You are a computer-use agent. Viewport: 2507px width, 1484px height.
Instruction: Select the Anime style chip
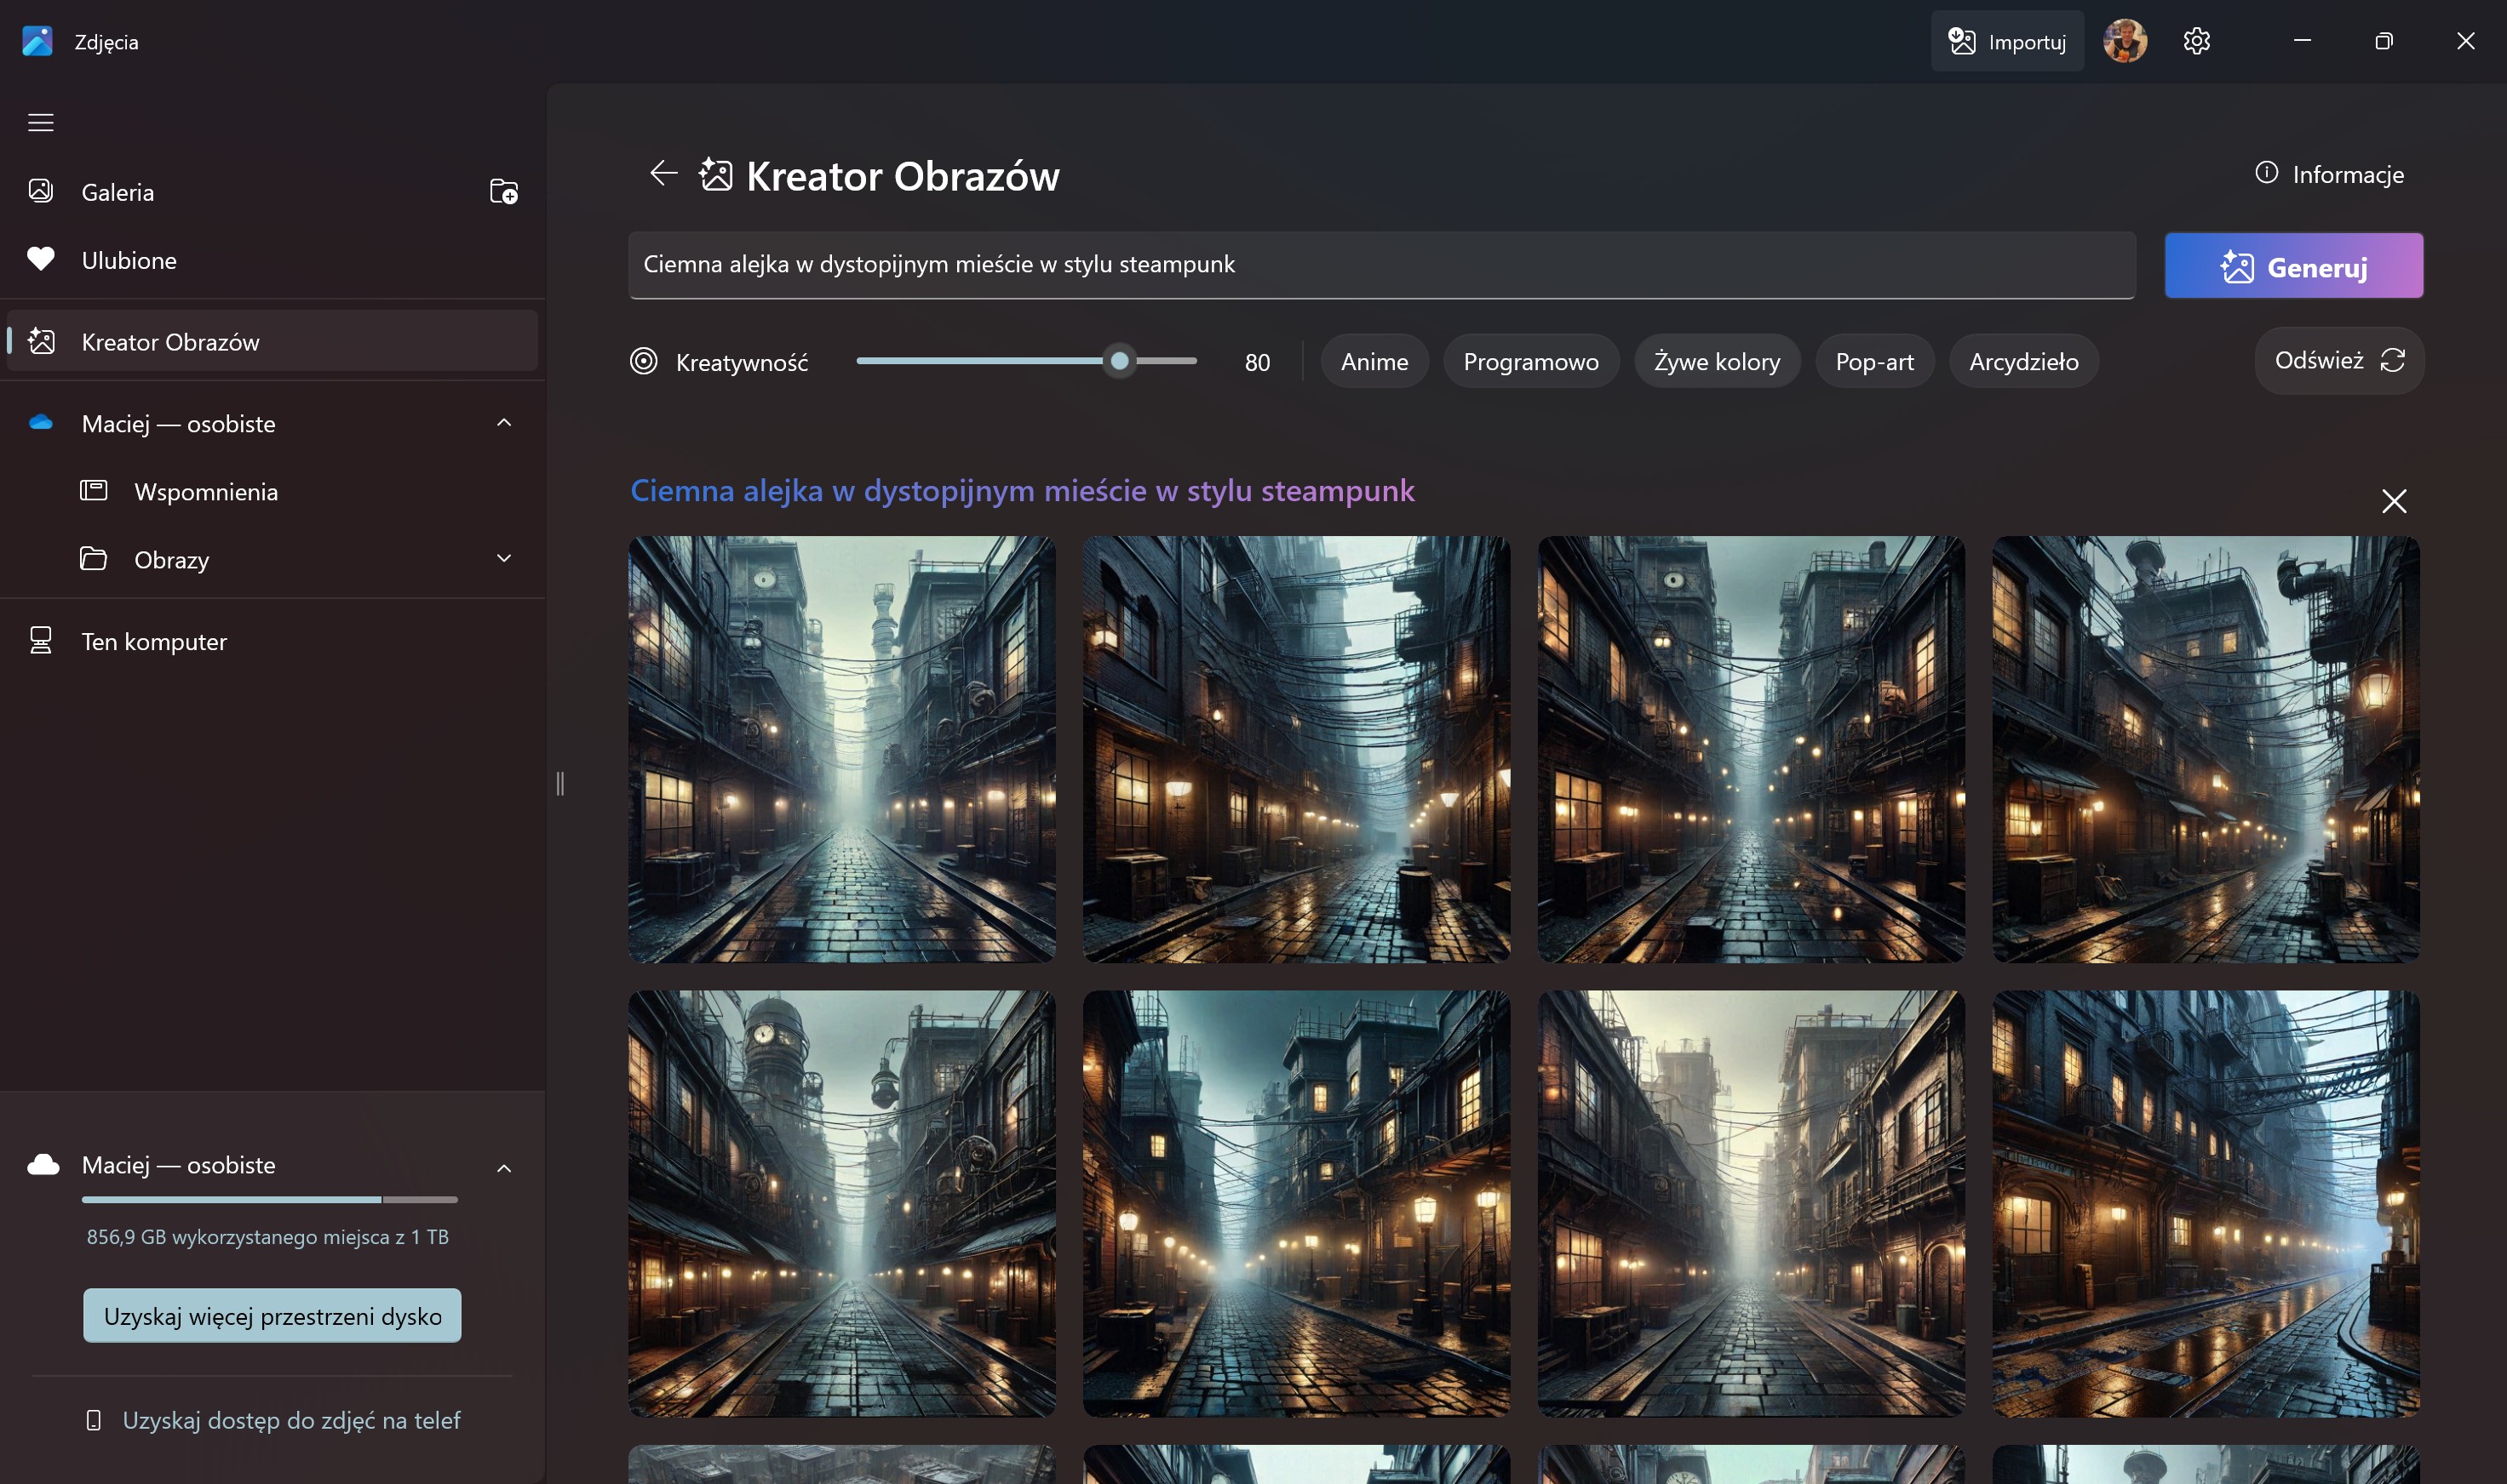[x=1374, y=361]
